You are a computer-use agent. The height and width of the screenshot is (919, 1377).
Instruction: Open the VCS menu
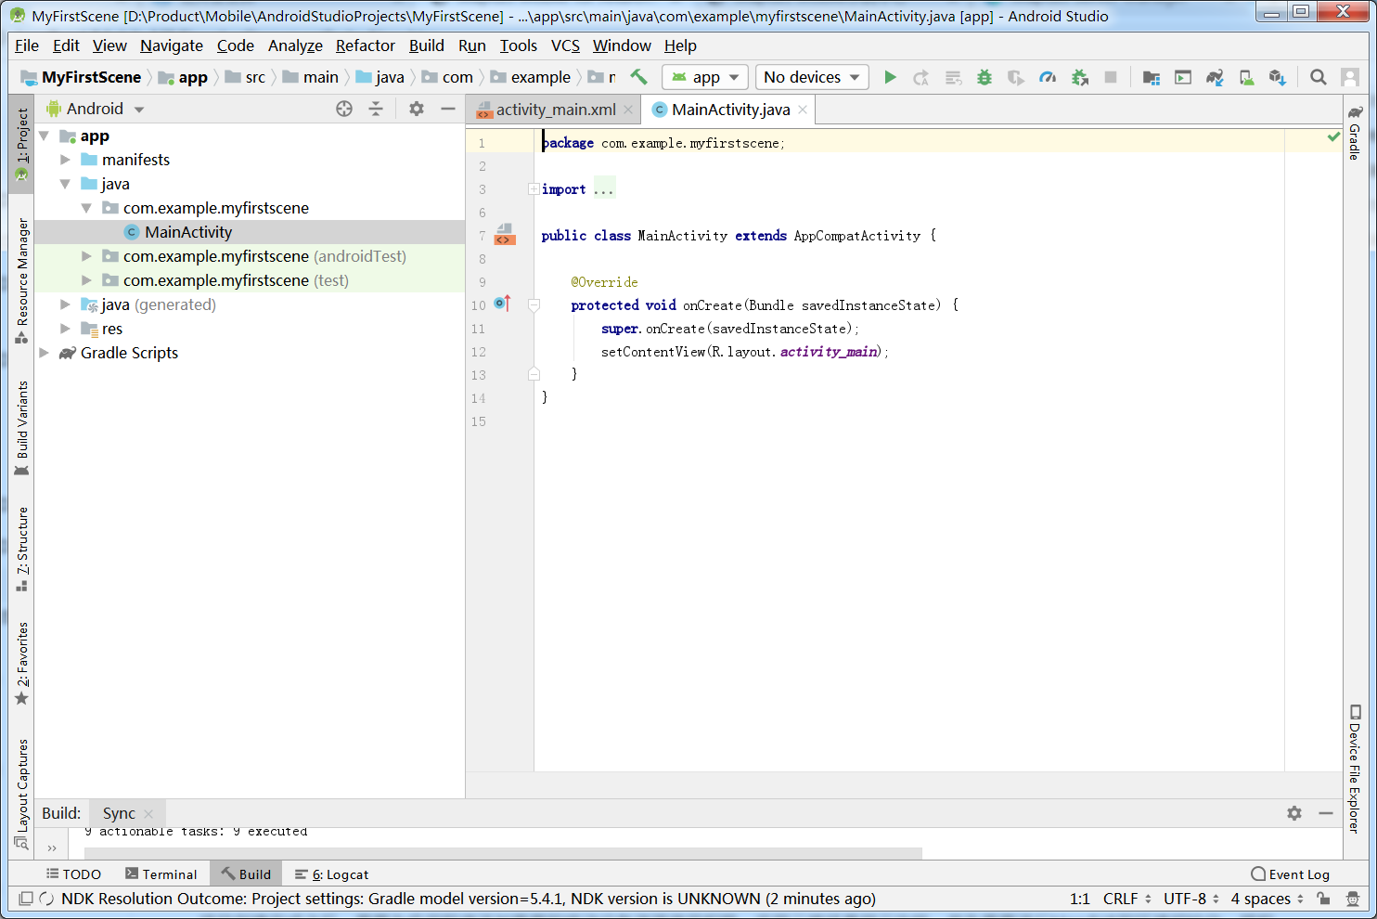coord(565,45)
